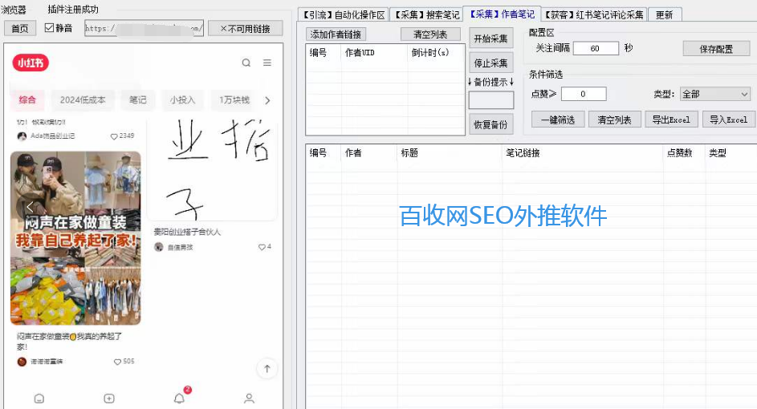Open profile person icon in bottom bar
The height and width of the screenshot is (409, 757).
pos(249,399)
